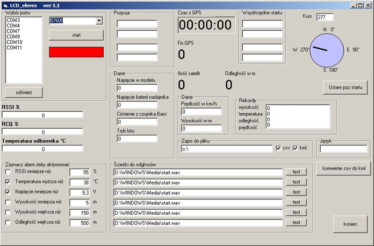This screenshot has height=246, width=374.
Task: Select COM3 in the port list
Action: tap(14, 20)
